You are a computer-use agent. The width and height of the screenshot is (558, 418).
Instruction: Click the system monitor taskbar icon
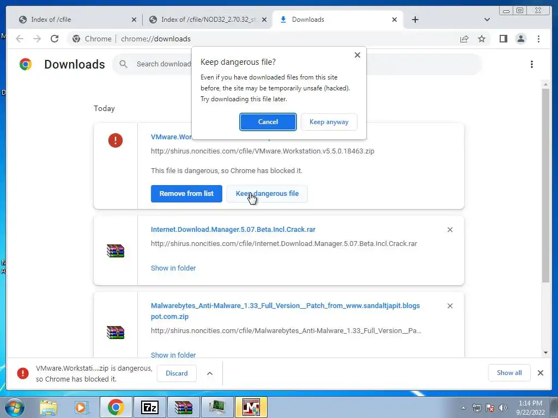tap(217, 407)
